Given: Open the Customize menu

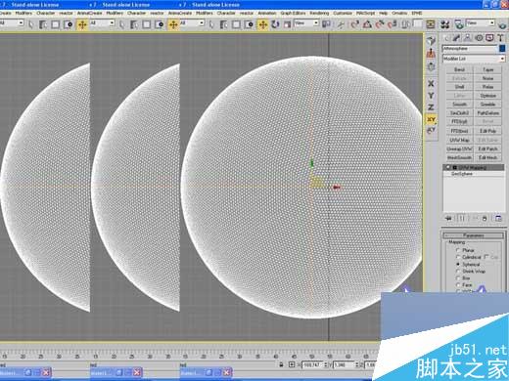Looking at the screenshot, I should [343, 13].
